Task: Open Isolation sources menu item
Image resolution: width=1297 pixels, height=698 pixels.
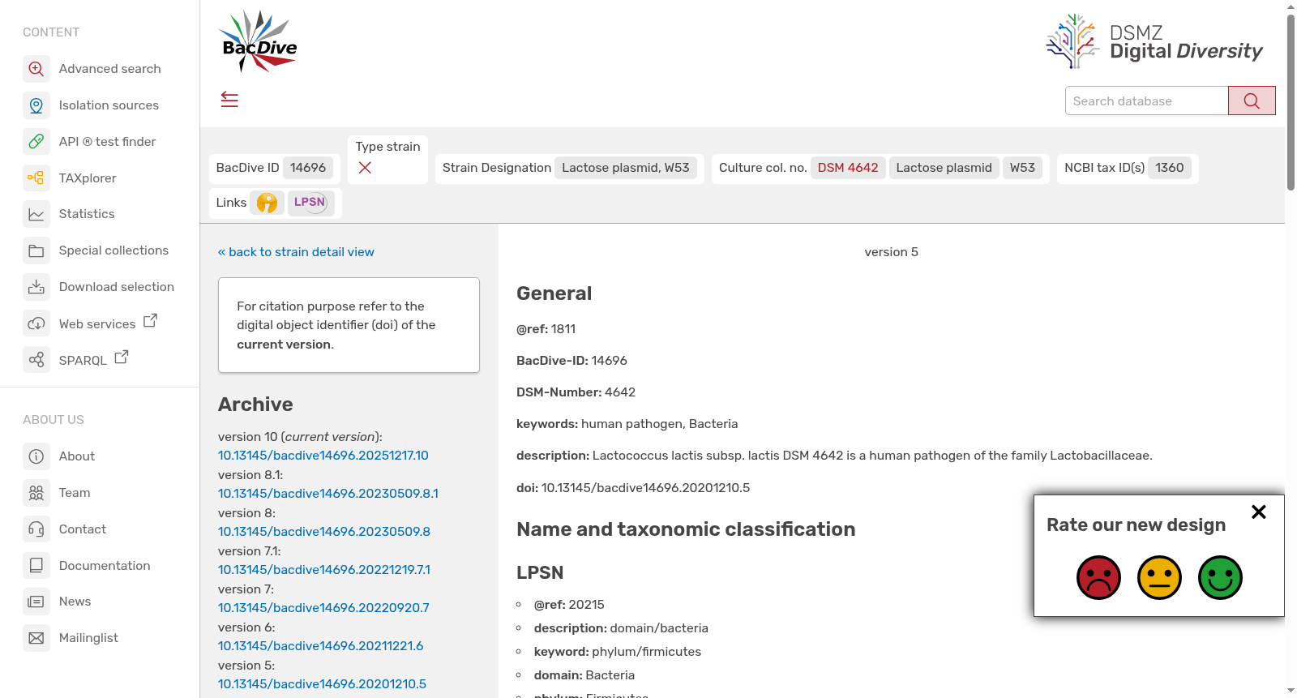Action: click(109, 105)
